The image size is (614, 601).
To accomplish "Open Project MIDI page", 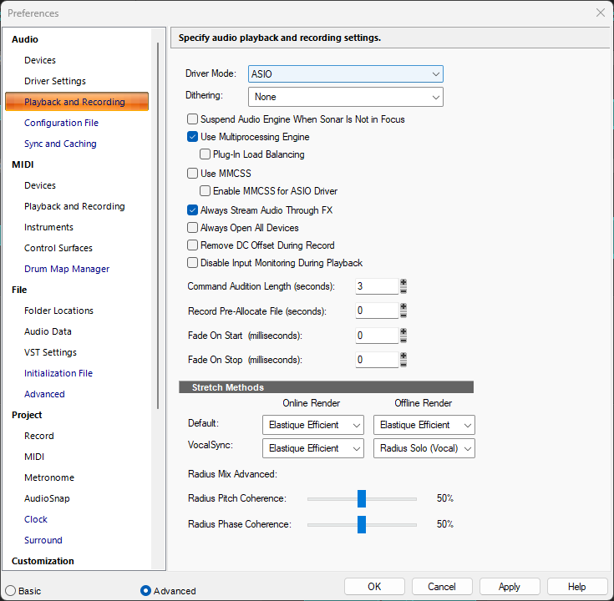I will (34, 457).
